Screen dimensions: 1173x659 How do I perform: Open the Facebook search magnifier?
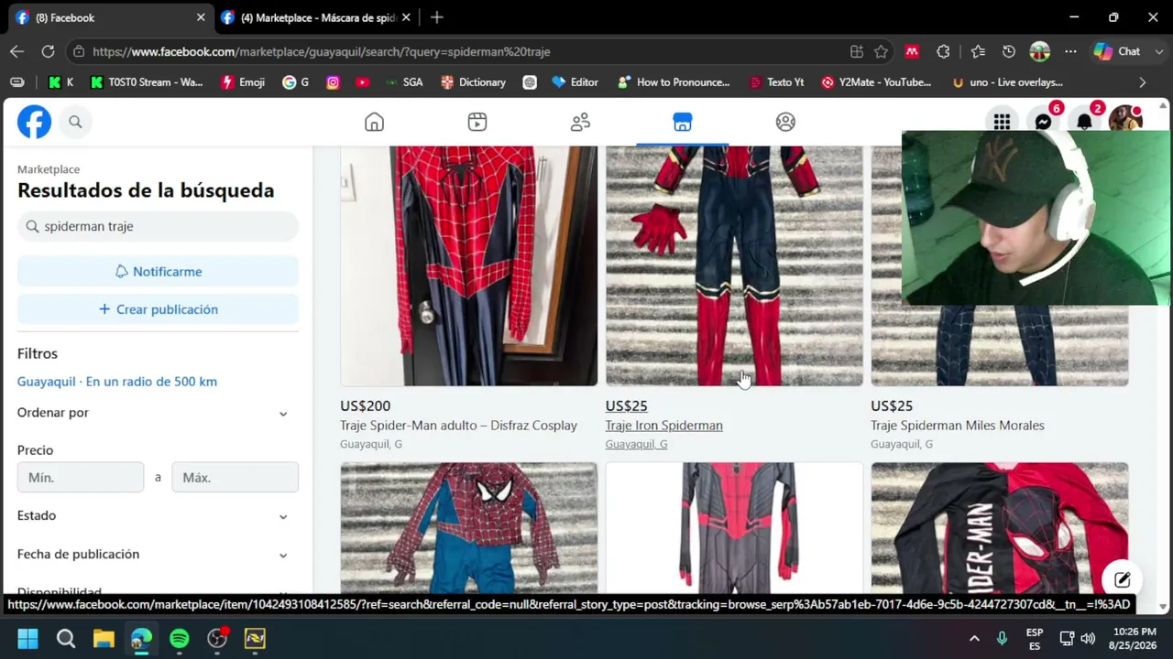(x=75, y=122)
